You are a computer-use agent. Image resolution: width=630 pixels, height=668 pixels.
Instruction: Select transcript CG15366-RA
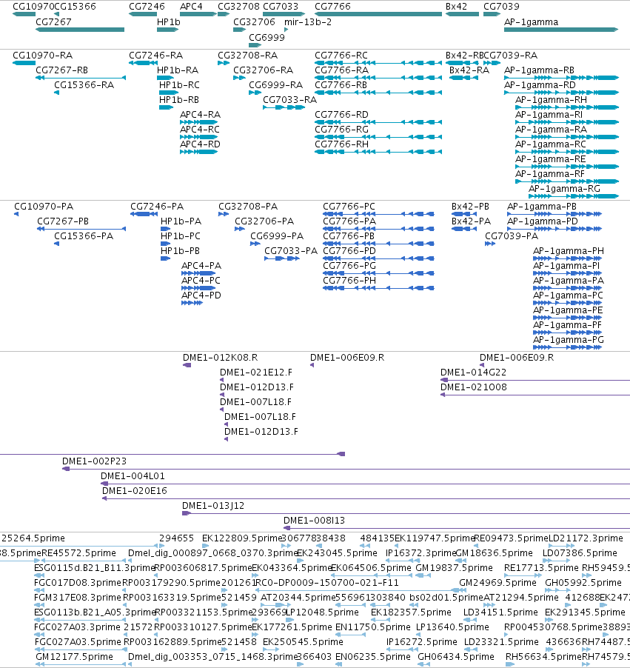(84, 85)
